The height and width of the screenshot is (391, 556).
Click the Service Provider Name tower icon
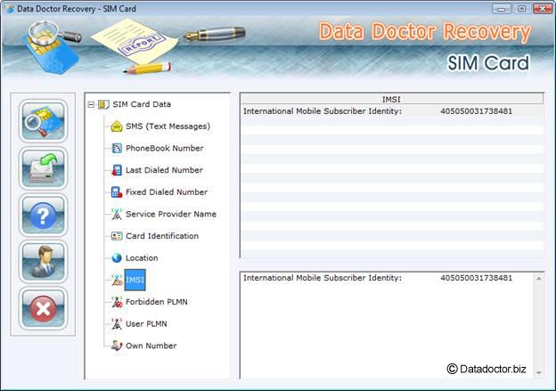pyautogui.click(x=117, y=214)
